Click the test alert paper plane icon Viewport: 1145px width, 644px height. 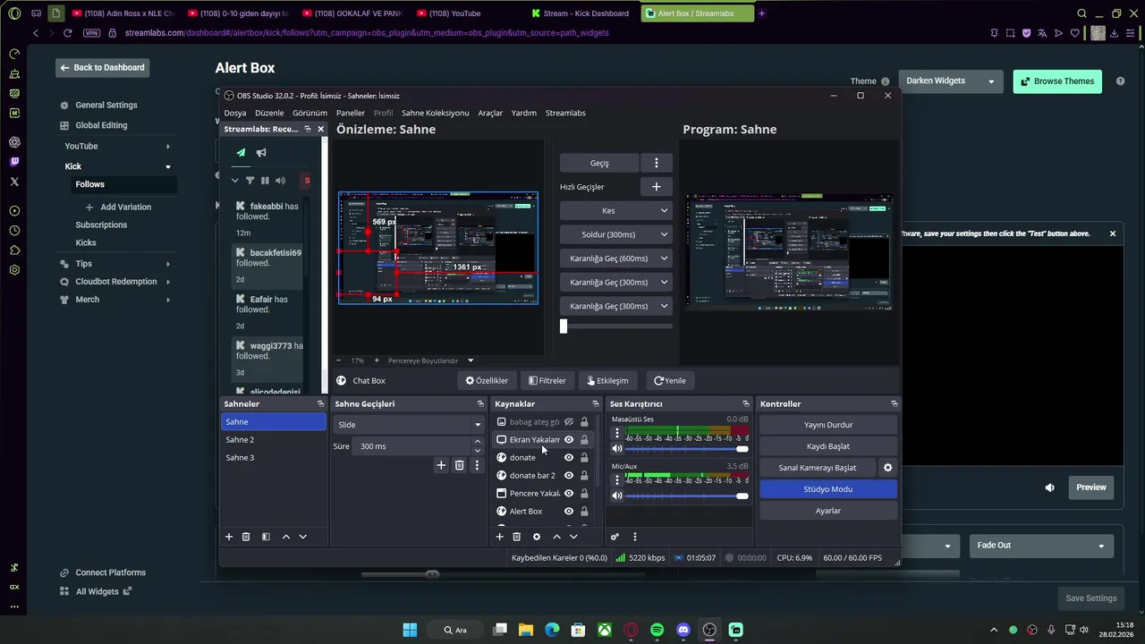(241, 153)
